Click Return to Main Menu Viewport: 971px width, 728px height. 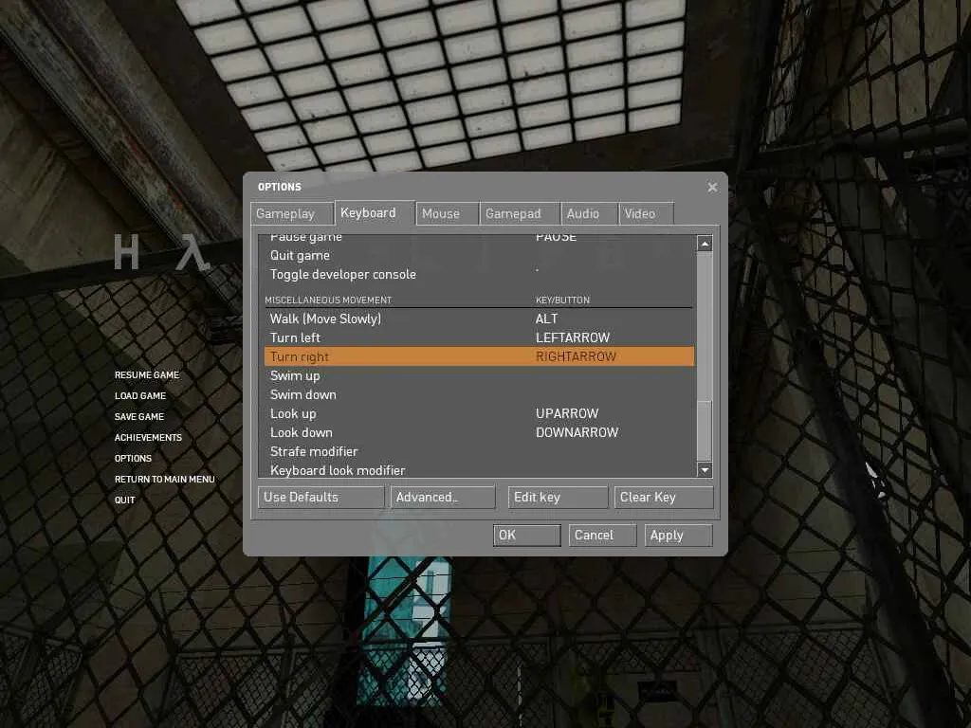(165, 479)
